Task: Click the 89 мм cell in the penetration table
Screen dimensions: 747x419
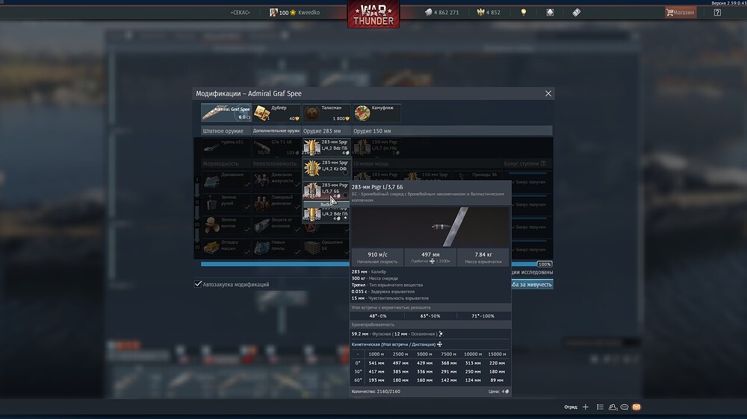Action: (x=497, y=380)
